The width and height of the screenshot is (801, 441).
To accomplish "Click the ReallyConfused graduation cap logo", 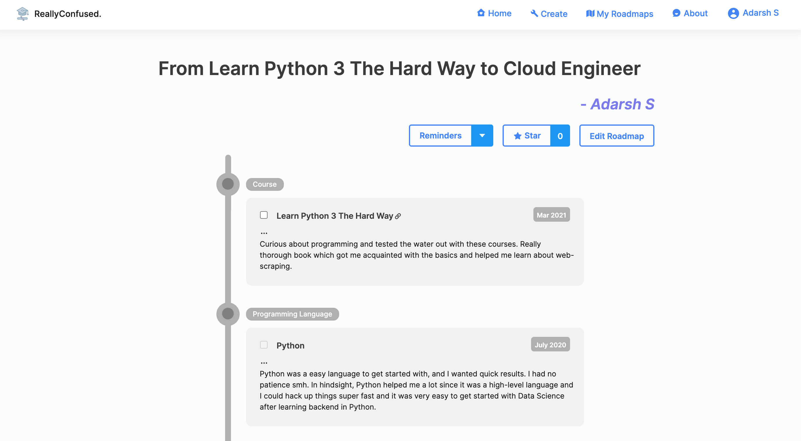I will point(22,14).
